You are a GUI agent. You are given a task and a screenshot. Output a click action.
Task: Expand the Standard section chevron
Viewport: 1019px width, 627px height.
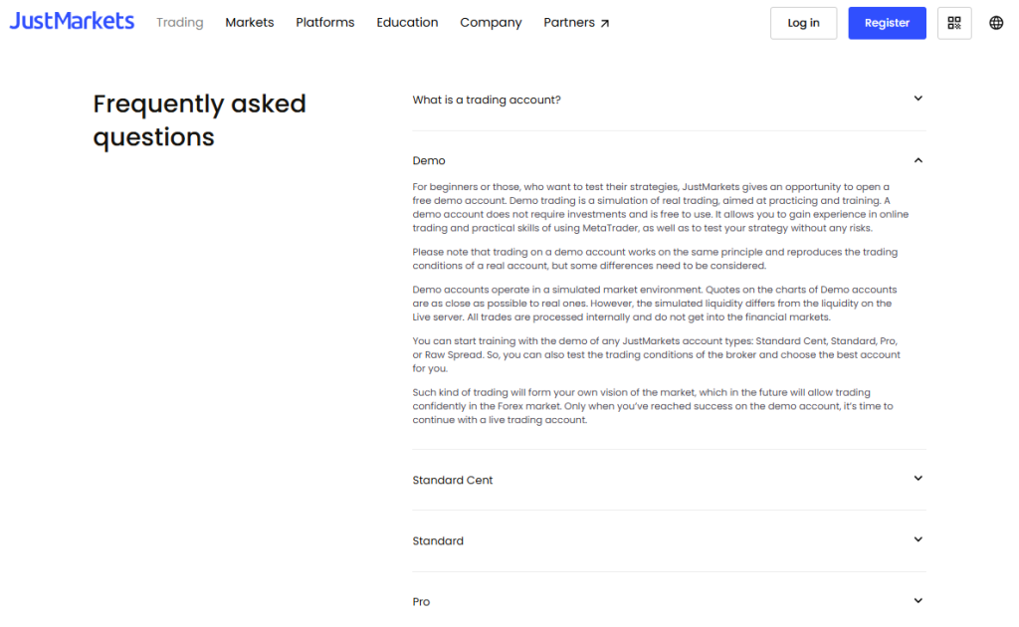(917, 540)
